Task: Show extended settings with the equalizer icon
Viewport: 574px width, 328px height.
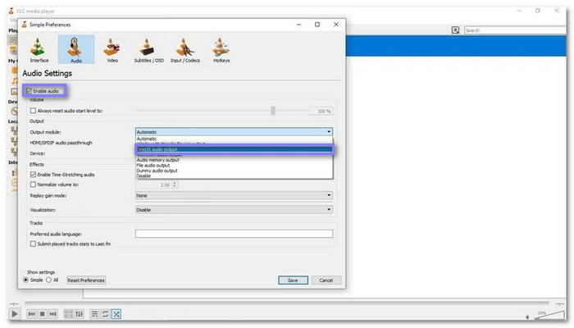Action: click(79, 314)
